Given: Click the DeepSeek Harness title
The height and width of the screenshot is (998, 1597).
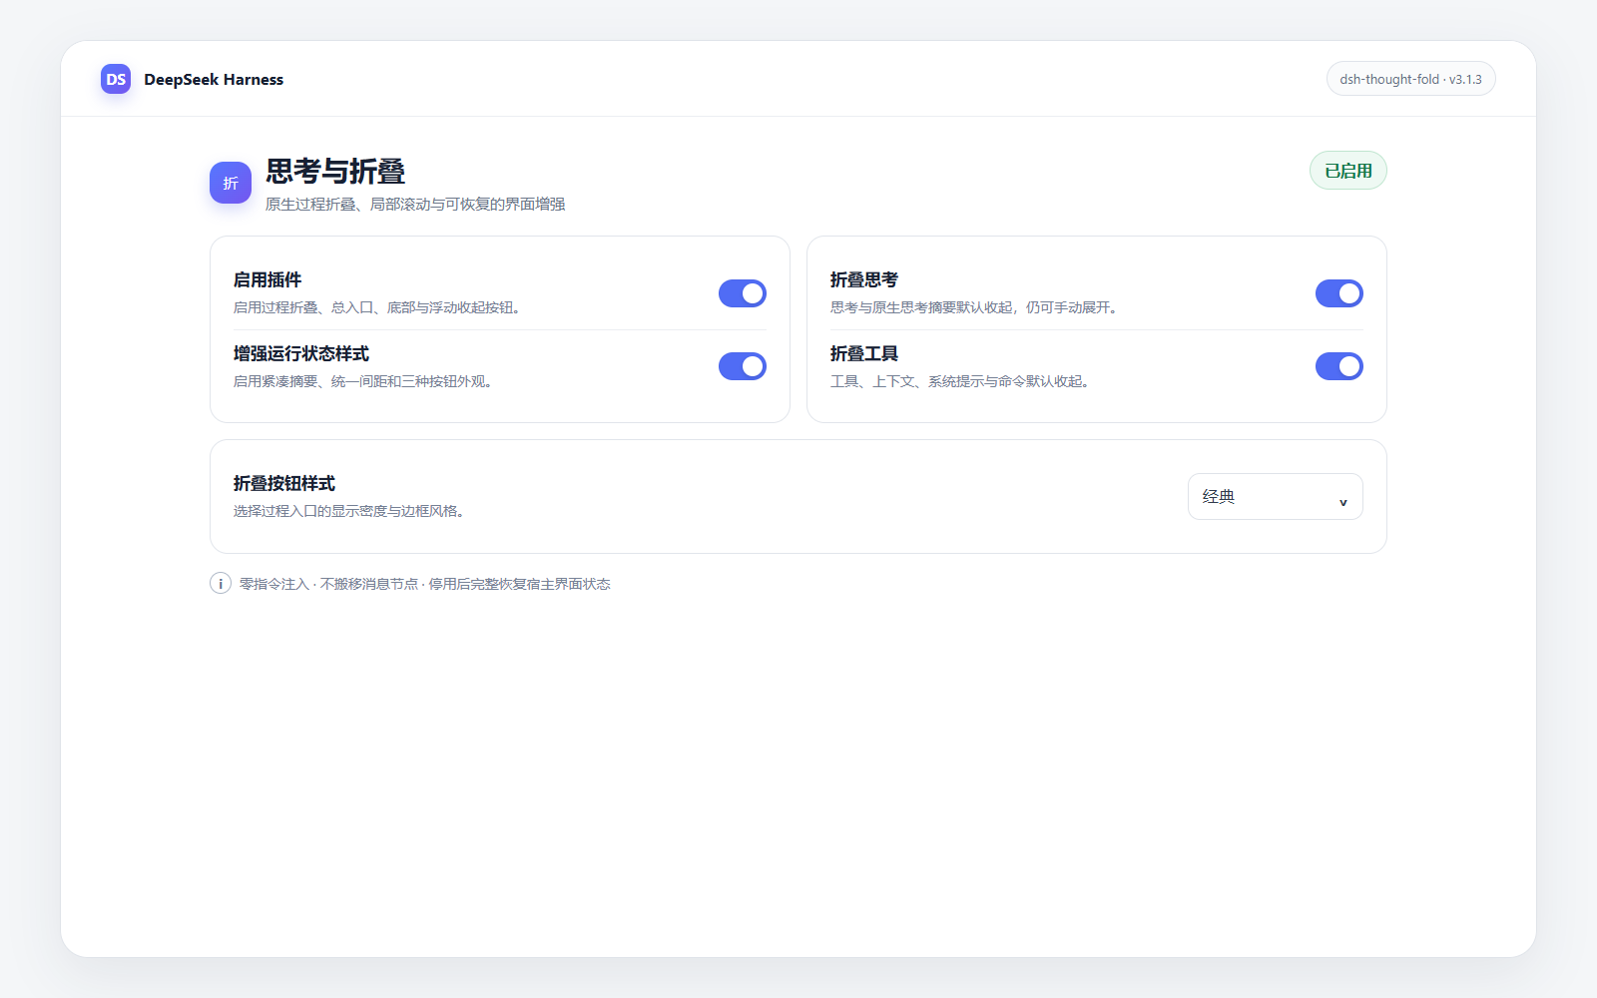Looking at the screenshot, I should click(214, 80).
